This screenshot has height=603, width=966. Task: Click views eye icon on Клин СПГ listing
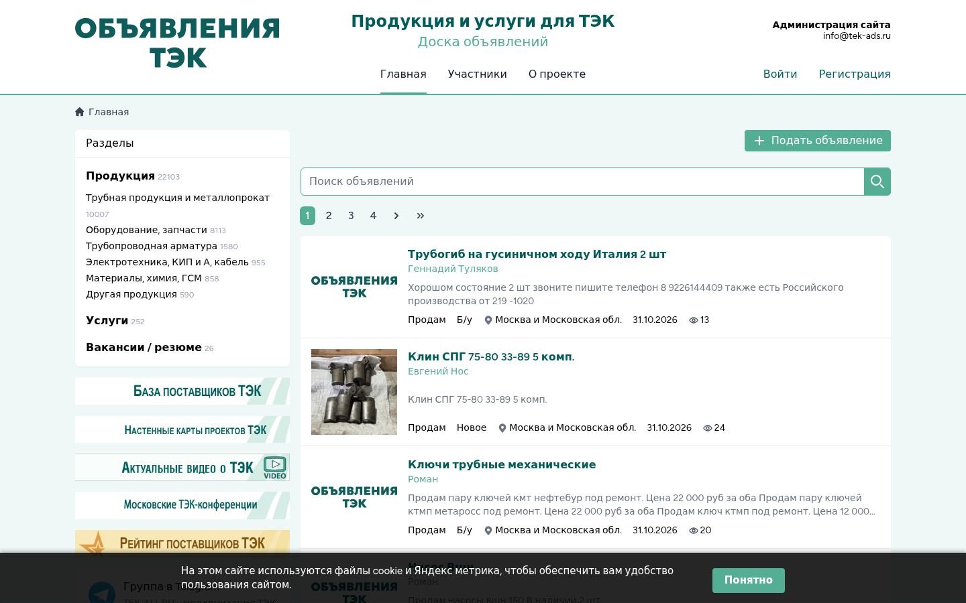[708, 428]
